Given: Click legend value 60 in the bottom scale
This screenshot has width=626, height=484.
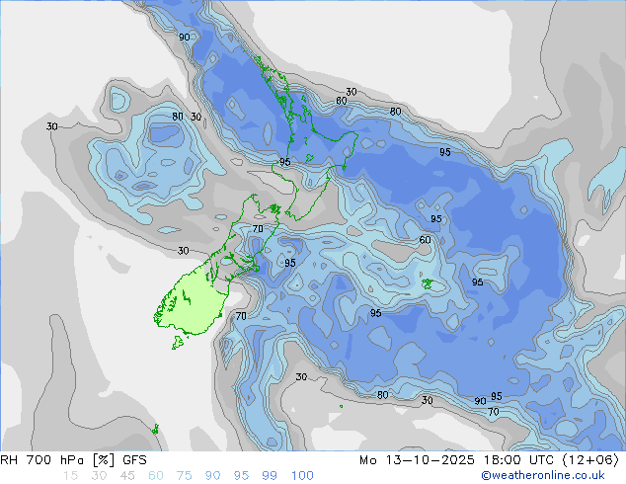Looking at the screenshot, I should [x=156, y=476].
